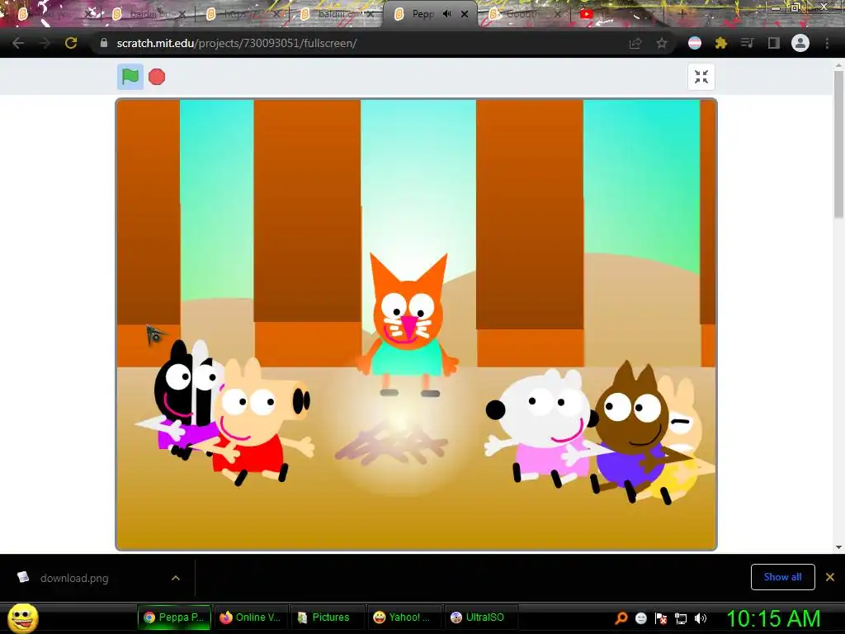This screenshot has width=845, height=634.
Task: Open the smiley face Start button
Action: point(23,617)
